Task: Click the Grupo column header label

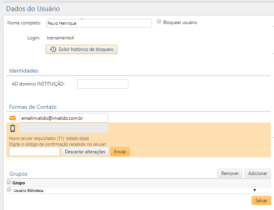Action: click(19, 183)
